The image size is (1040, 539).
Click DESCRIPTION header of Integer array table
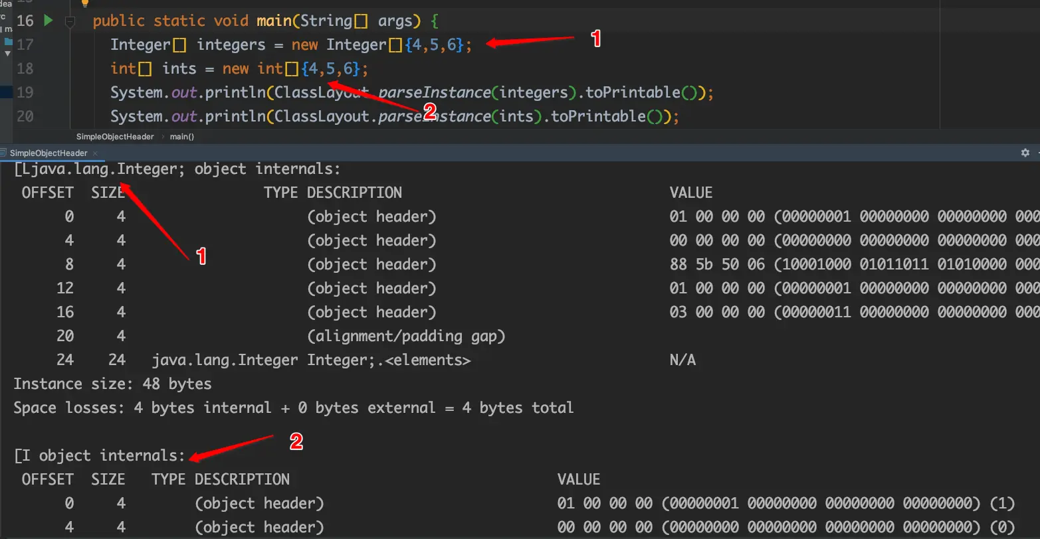(x=354, y=193)
